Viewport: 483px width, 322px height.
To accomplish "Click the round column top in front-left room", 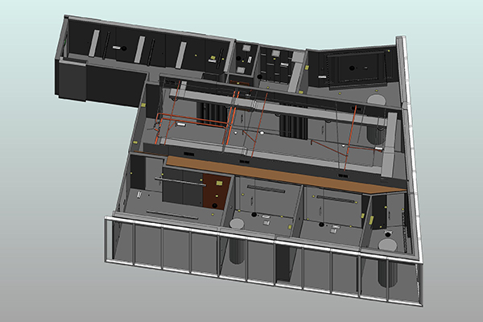I will pos(238,224).
